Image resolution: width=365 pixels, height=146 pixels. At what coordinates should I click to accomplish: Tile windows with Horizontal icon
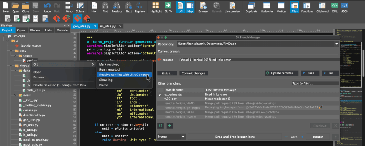(x=267, y=7)
